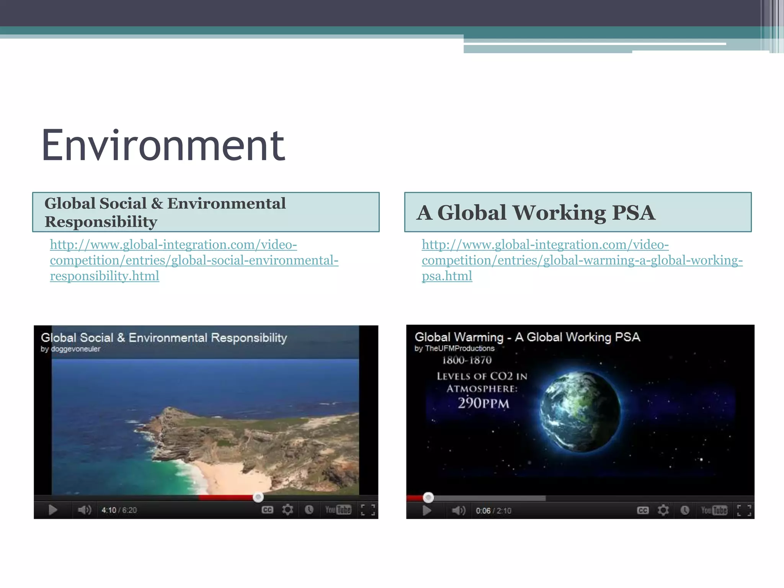Select the 'A Global Working PSA' heading box
The image size is (784, 588).
coord(578,212)
